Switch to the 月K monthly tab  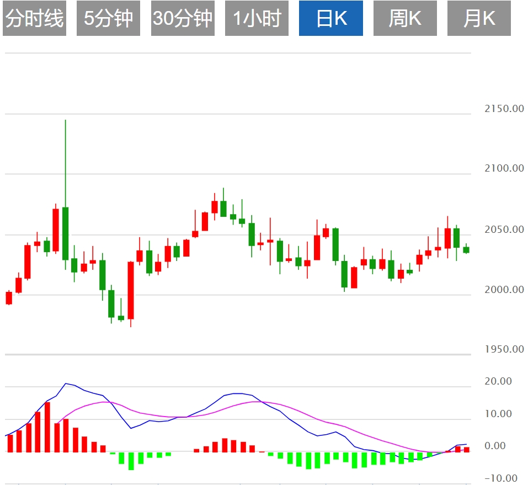point(479,18)
